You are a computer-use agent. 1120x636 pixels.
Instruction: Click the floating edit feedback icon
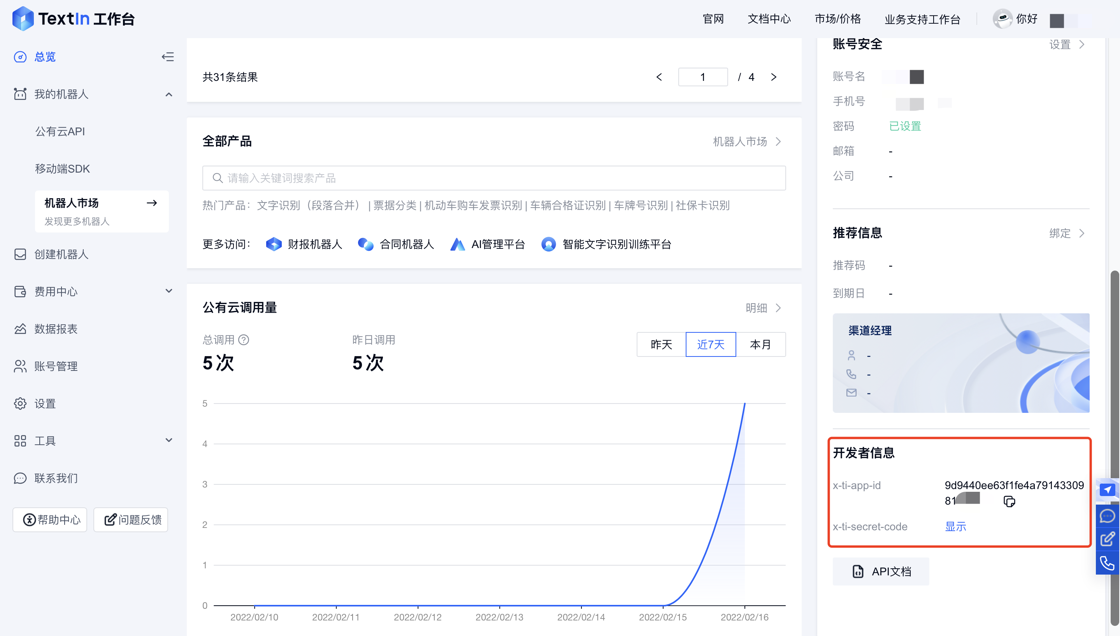tap(1107, 539)
